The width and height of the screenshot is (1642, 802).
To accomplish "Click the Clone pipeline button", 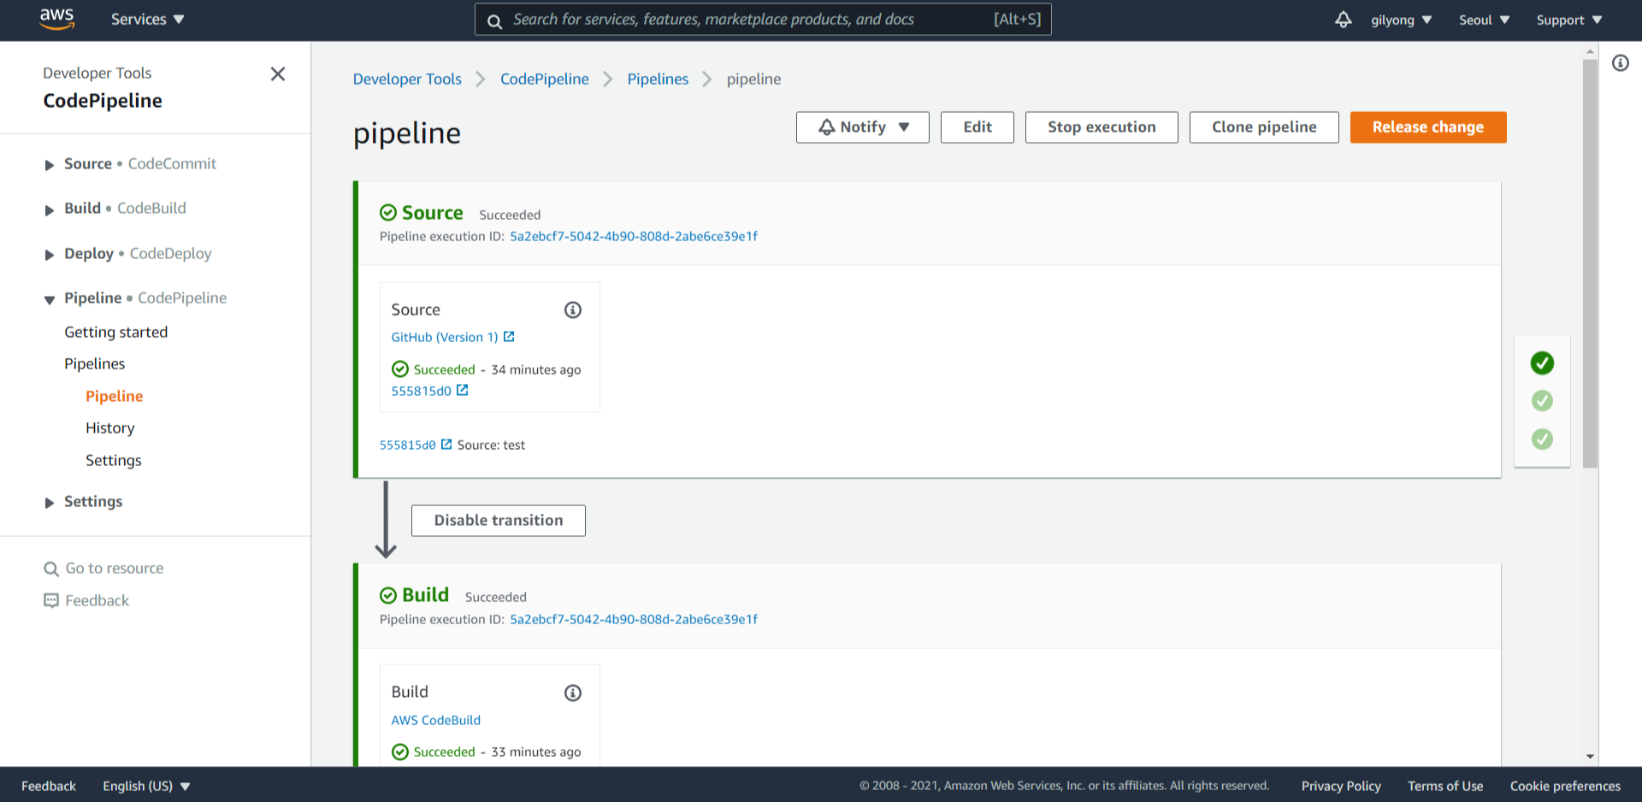I will coord(1264,127).
